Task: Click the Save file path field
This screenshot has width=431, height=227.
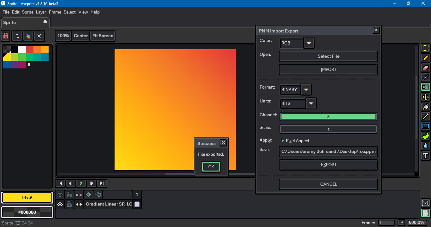Action: pyautogui.click(x=328, y=151)
